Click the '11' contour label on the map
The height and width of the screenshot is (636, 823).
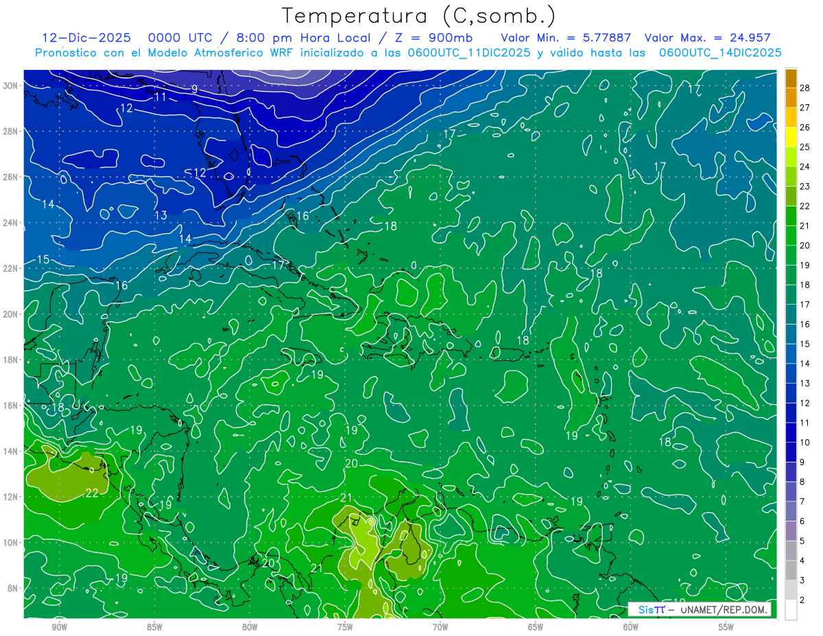tap(160, 97)
